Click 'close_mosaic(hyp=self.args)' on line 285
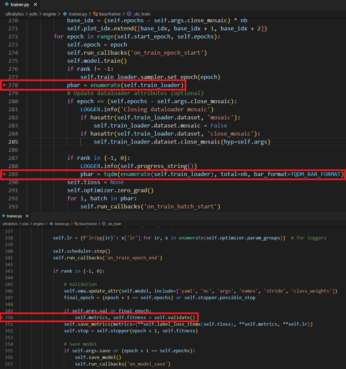This screenshot has height=369, width=346. (225, 142)
